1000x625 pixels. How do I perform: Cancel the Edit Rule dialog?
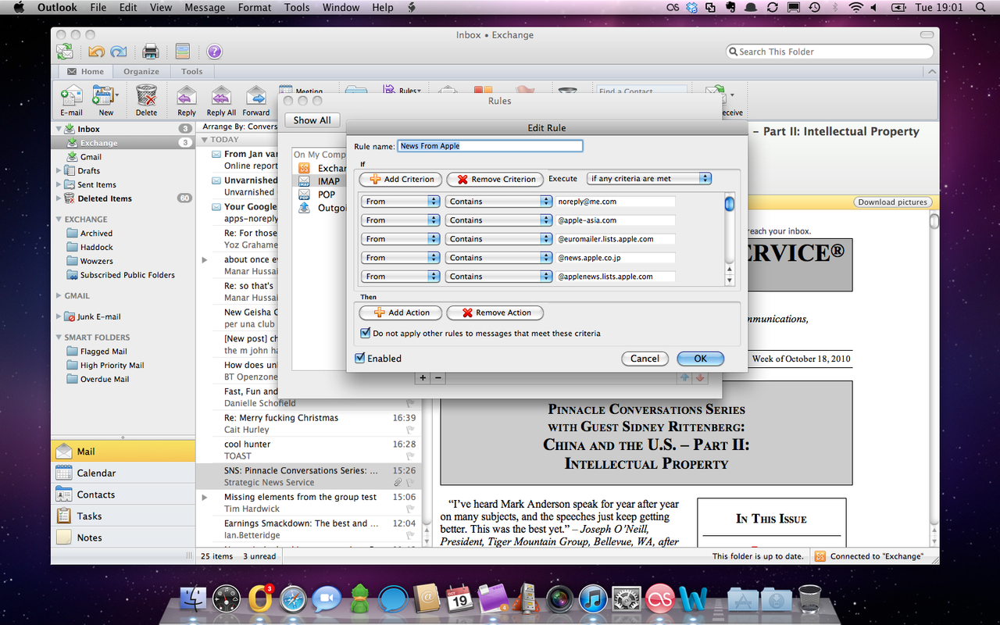coord(645,359)
